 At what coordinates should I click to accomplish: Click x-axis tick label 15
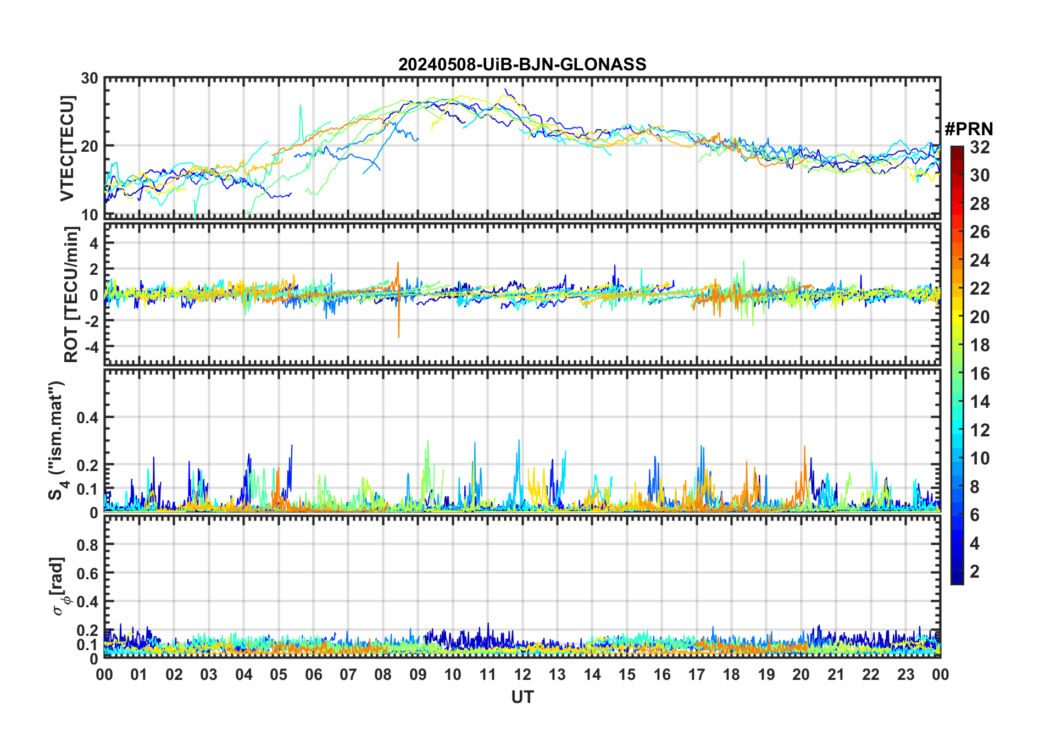click(627, 675)
